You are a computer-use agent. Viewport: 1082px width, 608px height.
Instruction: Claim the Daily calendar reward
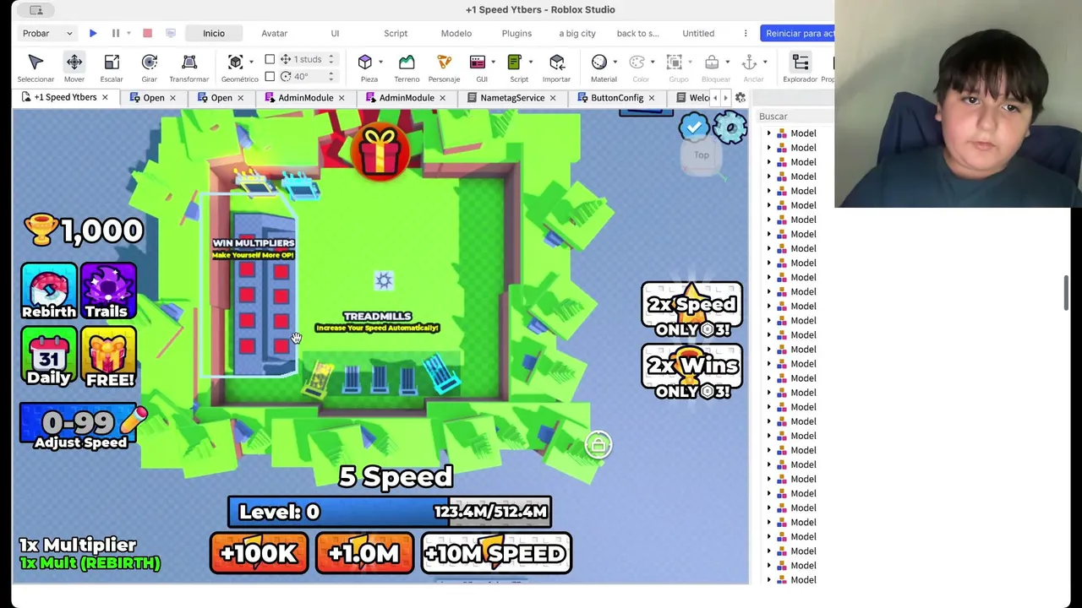click(x=49, y=358)
